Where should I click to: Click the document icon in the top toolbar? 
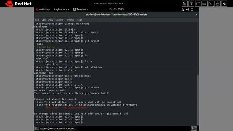point(185,4)
